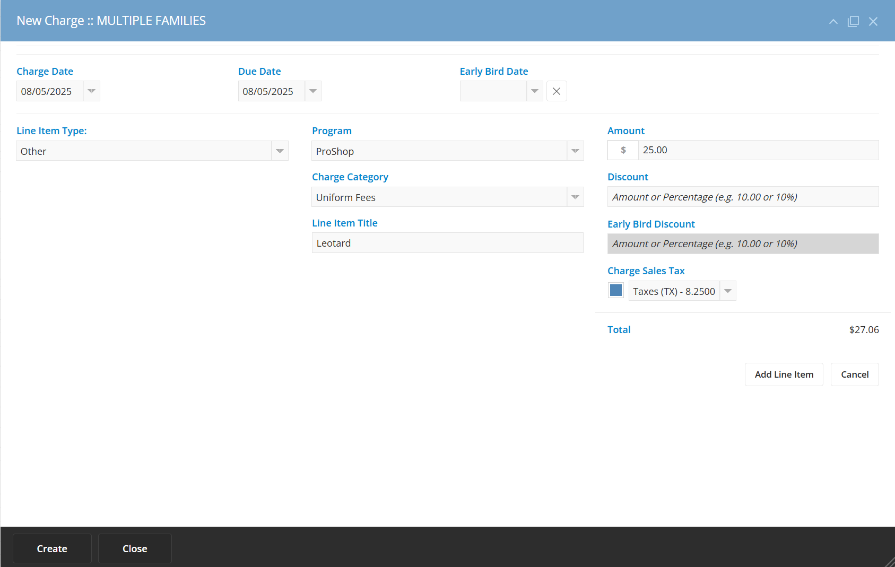This screenshot has width=895, height=567.
Task: Open the Charge Date calendar dropdown
Action: (91, 91)
